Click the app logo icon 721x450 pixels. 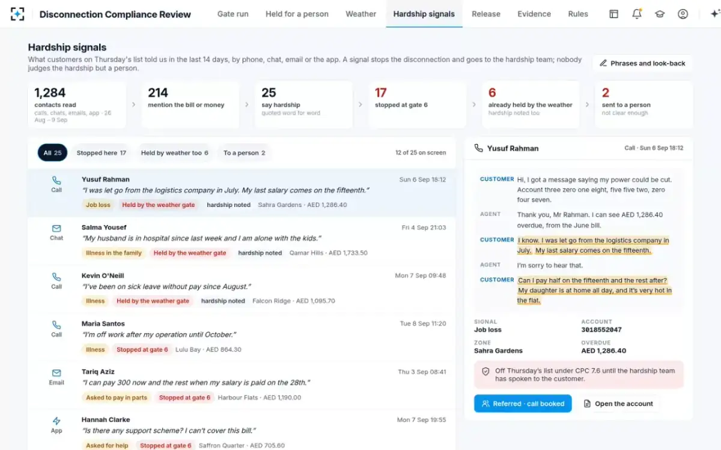[17, 14]
